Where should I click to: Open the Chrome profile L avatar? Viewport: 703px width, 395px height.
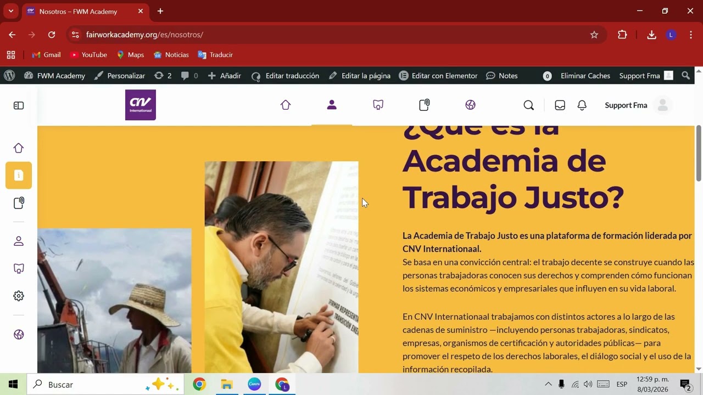[x=671, y=35]
